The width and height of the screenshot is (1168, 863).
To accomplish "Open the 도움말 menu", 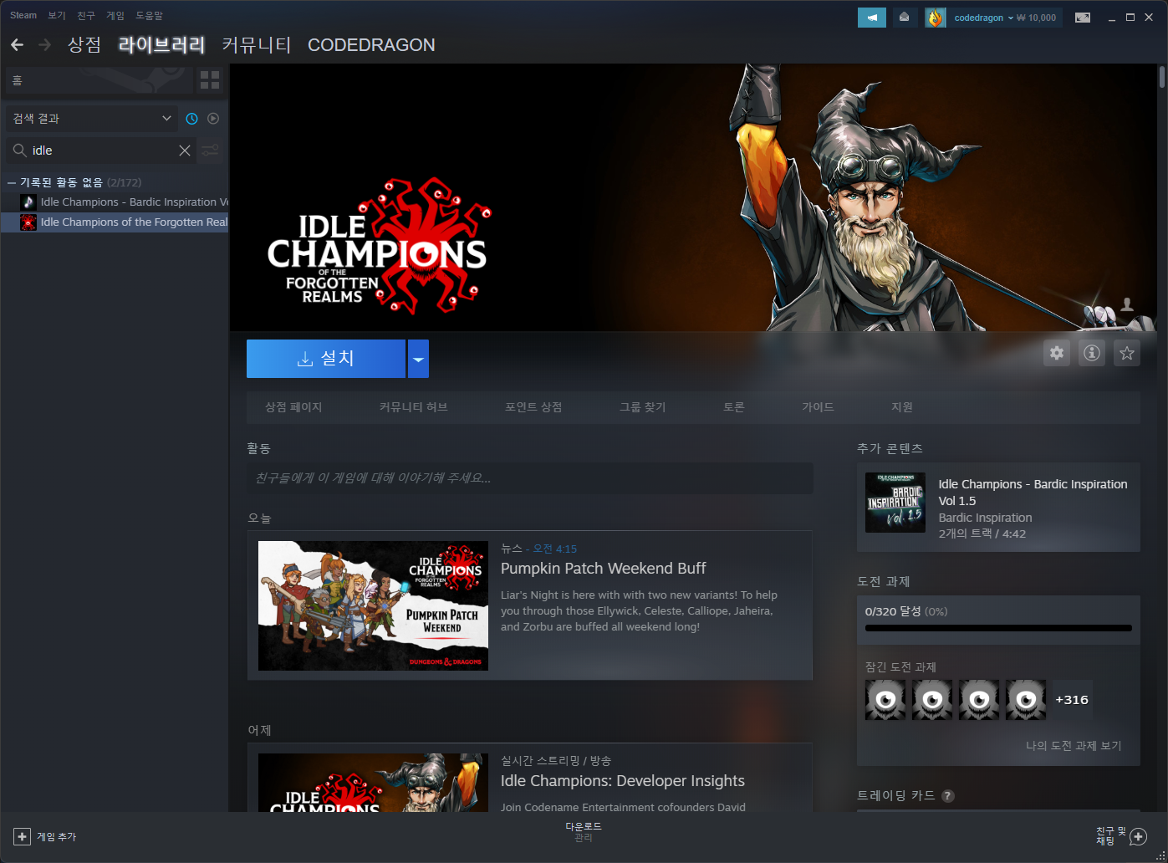I will [x=150, y=16].
